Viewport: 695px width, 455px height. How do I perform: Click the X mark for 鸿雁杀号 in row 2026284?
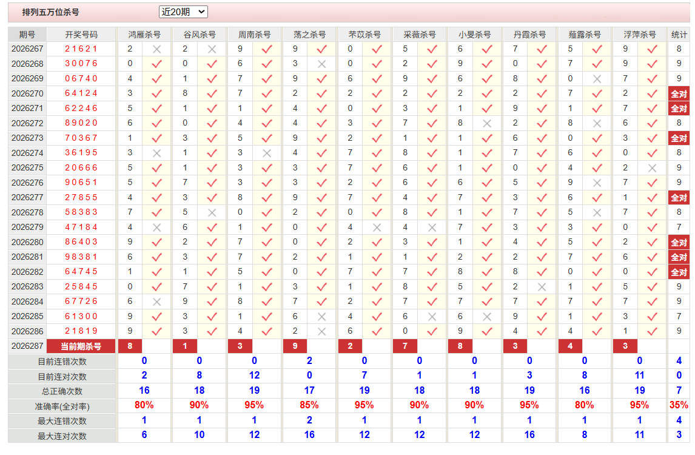coord(156,302)
